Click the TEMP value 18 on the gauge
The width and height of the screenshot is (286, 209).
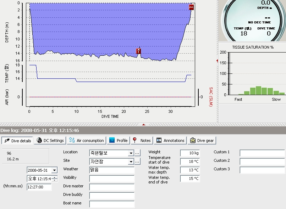point(244,34)
